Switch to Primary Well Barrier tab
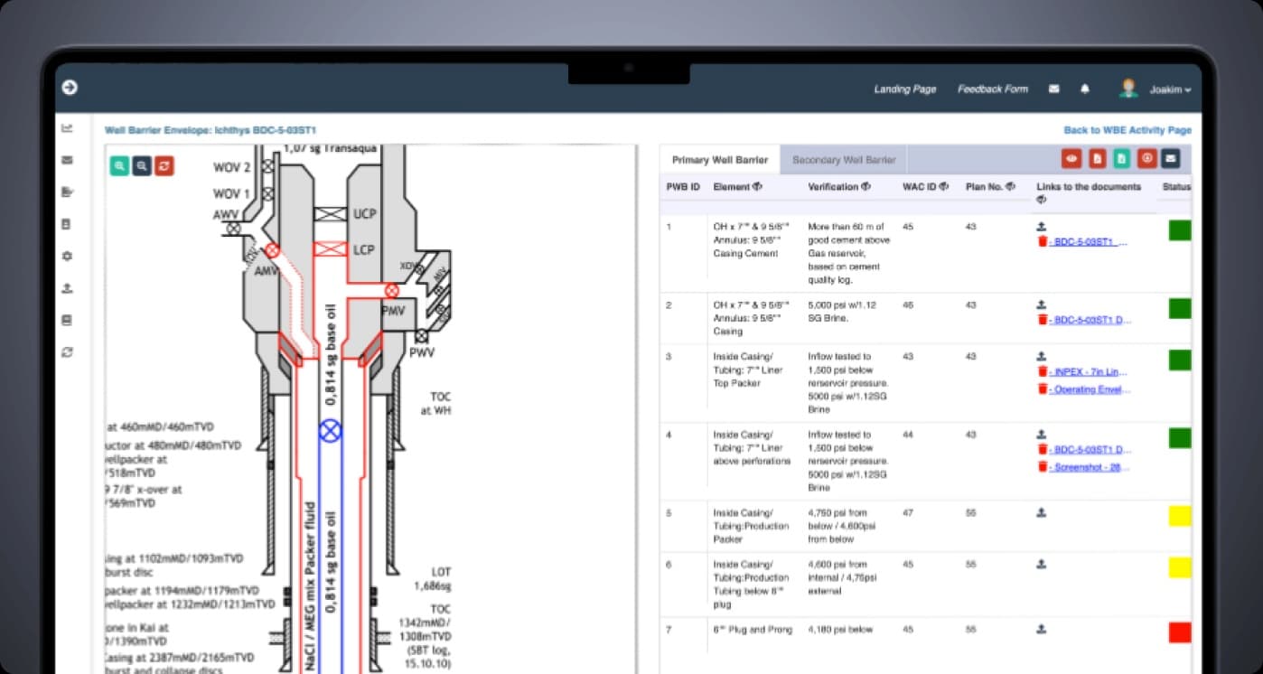 pos(720,160)
